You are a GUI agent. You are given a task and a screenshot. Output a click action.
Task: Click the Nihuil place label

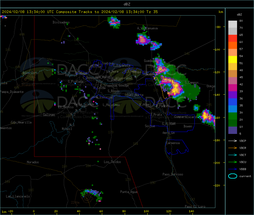pos(67,129)
